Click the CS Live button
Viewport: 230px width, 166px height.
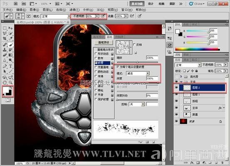(197, 4)
